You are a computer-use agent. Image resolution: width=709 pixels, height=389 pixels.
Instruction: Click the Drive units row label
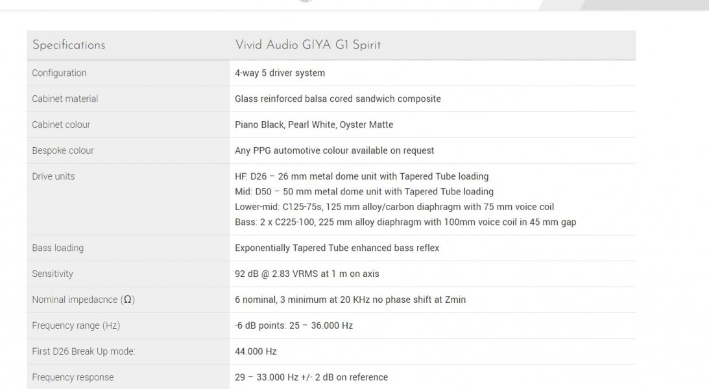click(x=53, y=176)
